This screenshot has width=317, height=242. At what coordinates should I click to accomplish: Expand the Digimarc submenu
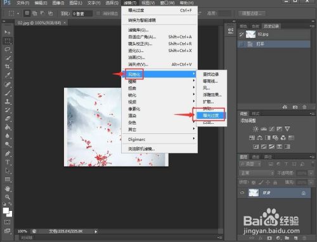tap(160, 139)
